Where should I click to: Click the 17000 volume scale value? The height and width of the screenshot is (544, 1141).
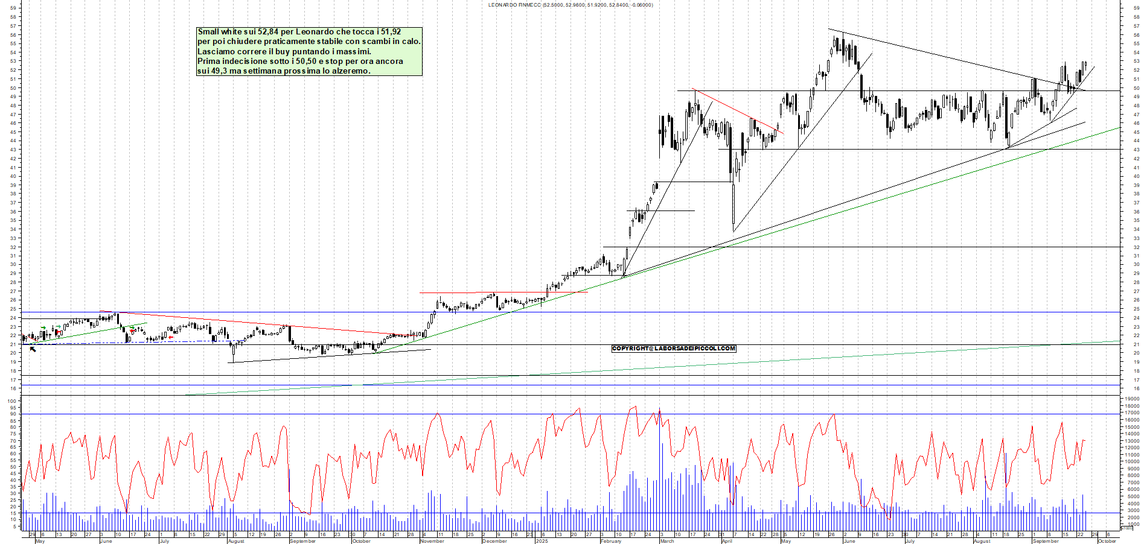[x=1132, y=413]
